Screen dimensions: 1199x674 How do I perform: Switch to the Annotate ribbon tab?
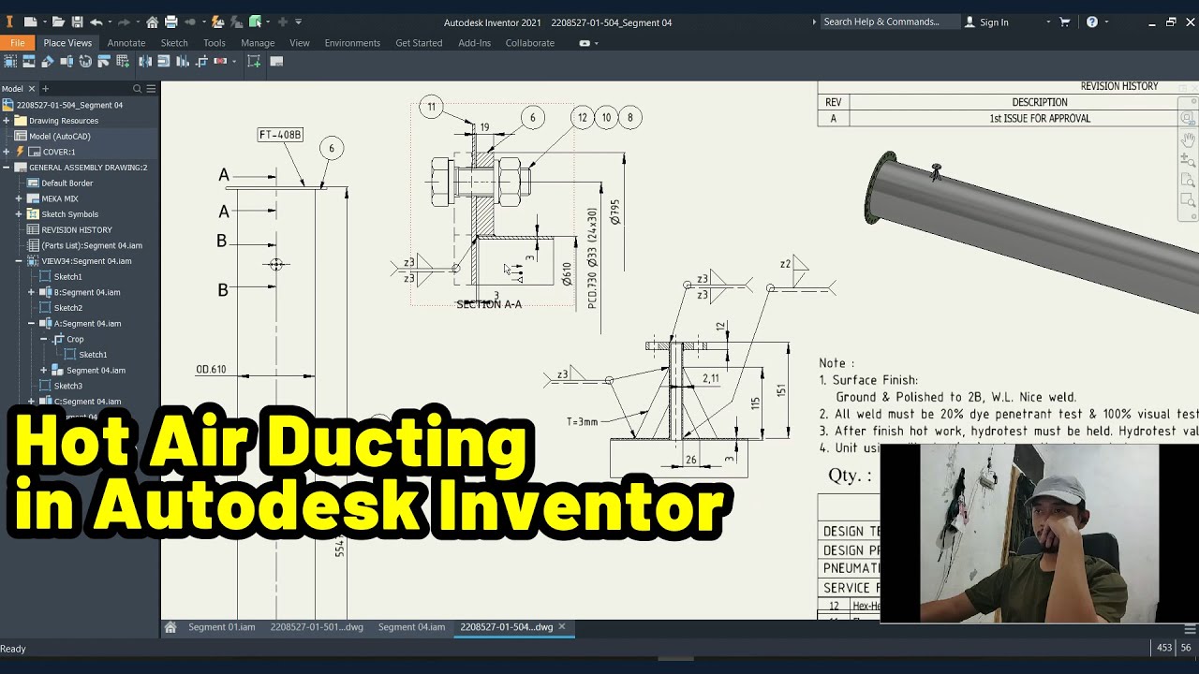coord(126,43)
